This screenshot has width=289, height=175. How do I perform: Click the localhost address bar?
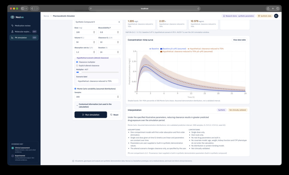(x=144, y=9)
